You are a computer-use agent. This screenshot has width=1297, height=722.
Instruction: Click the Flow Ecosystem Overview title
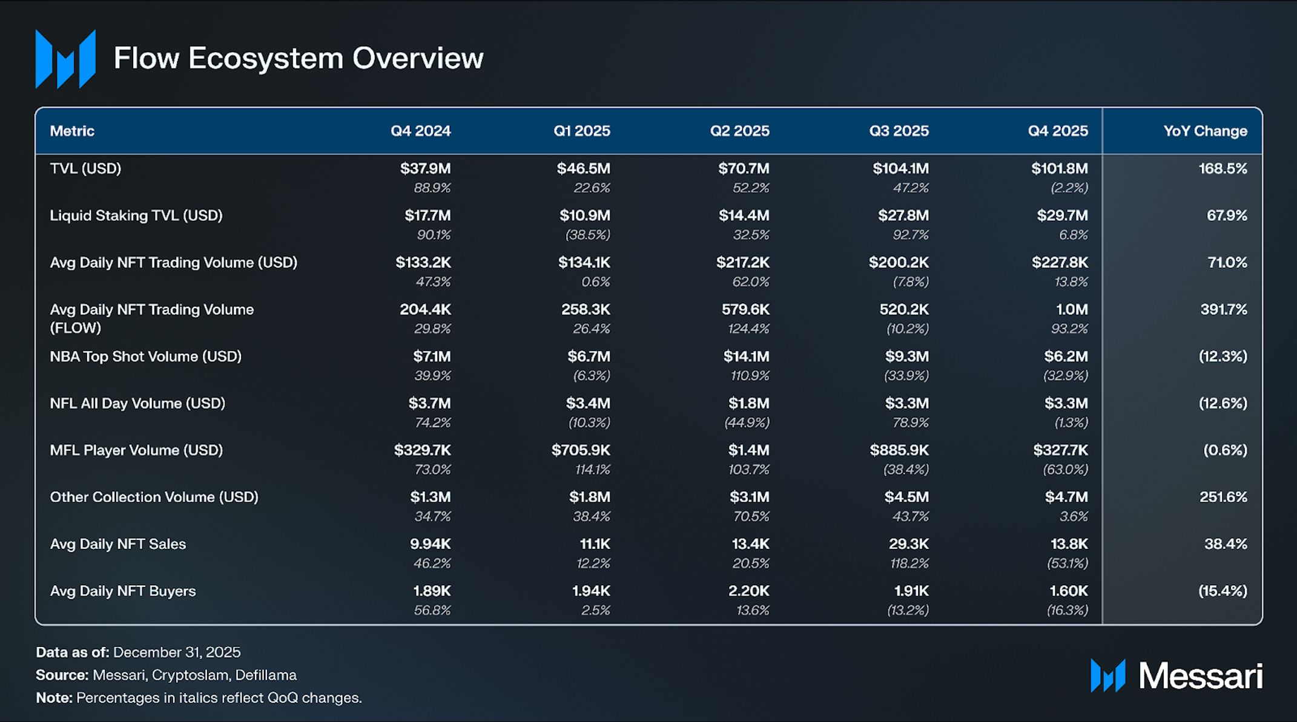pos(299,58)
